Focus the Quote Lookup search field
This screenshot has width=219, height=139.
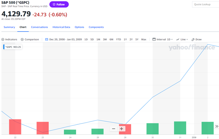click(x=205, y=4)
